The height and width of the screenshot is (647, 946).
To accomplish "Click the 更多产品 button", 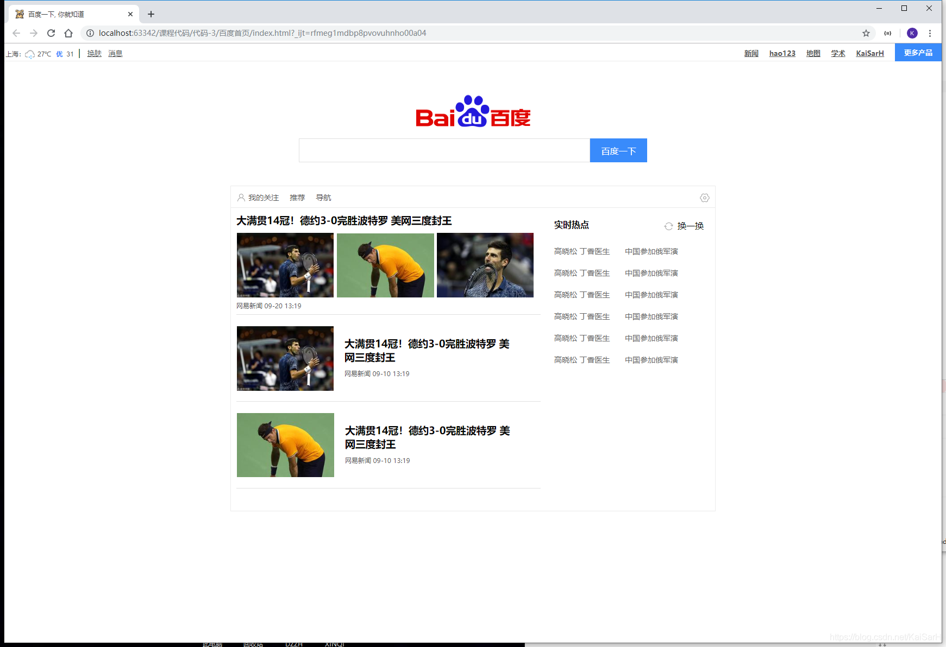I will coord(918,53).
